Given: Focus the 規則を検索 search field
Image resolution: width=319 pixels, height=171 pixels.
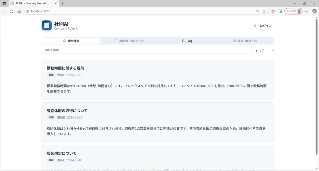Looking at the screenshot, I should (145, 50).
